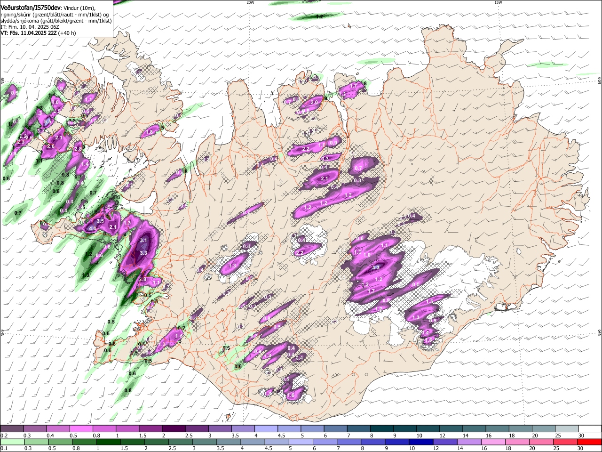This screenshot has width=602, height=452.
Task: Select the top legend swatch between 0.5 and 0.8
Action: click(81, 429)
